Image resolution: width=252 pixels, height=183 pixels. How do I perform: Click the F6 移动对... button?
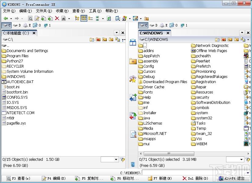point(124,178)
